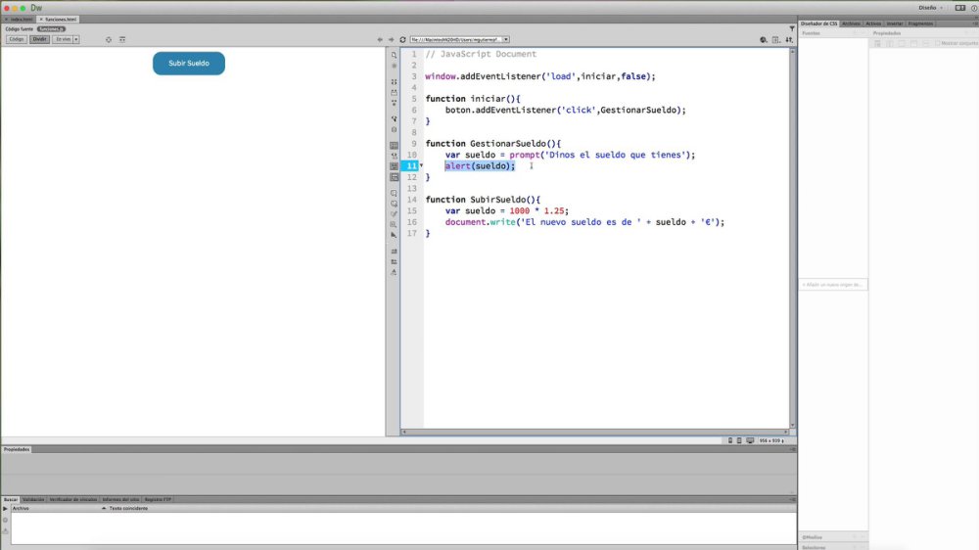Select the desktop size icon in status bar

pyautogui.click(x=750, y=440)
